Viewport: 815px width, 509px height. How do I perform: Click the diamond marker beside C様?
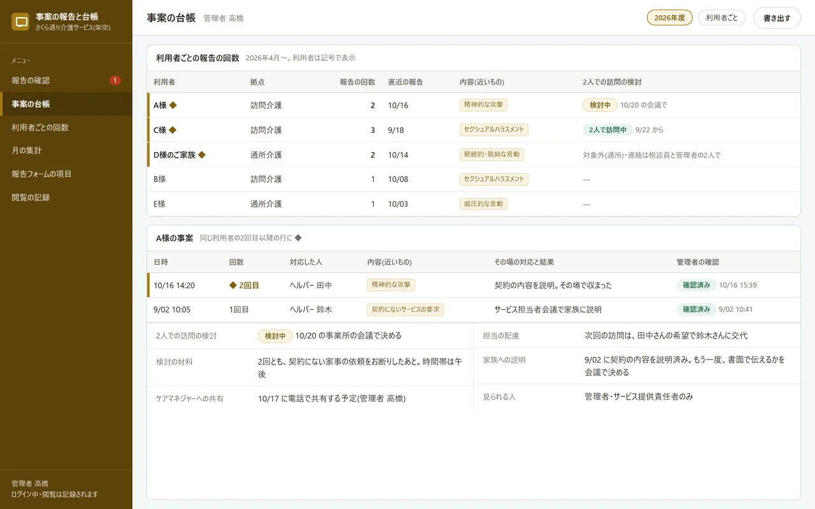pyautogui.click(x=173, y=130)
